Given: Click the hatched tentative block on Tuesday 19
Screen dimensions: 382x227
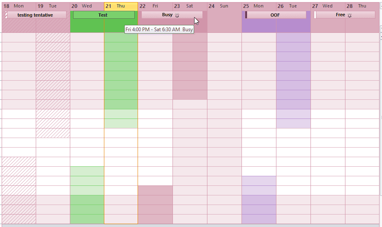Looking at the screenshot, I should 53,85.
